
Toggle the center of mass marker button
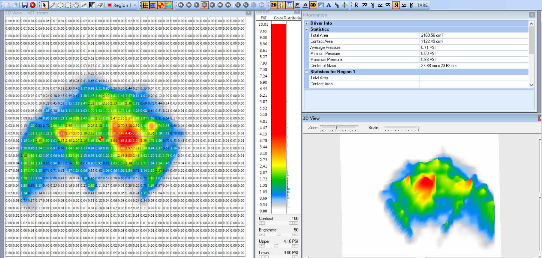tap(161, 5)
